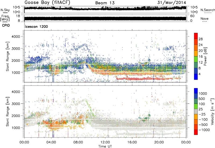Click the "Goose Bay (fitACF)" title
Image resolution: width=215 pixels, height=148 pixels.
(x=47, y=3)
